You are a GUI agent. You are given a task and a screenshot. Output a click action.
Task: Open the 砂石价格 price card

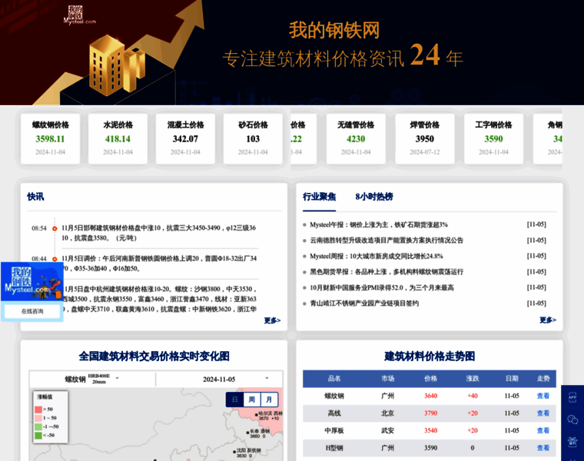tap(253, 138)
